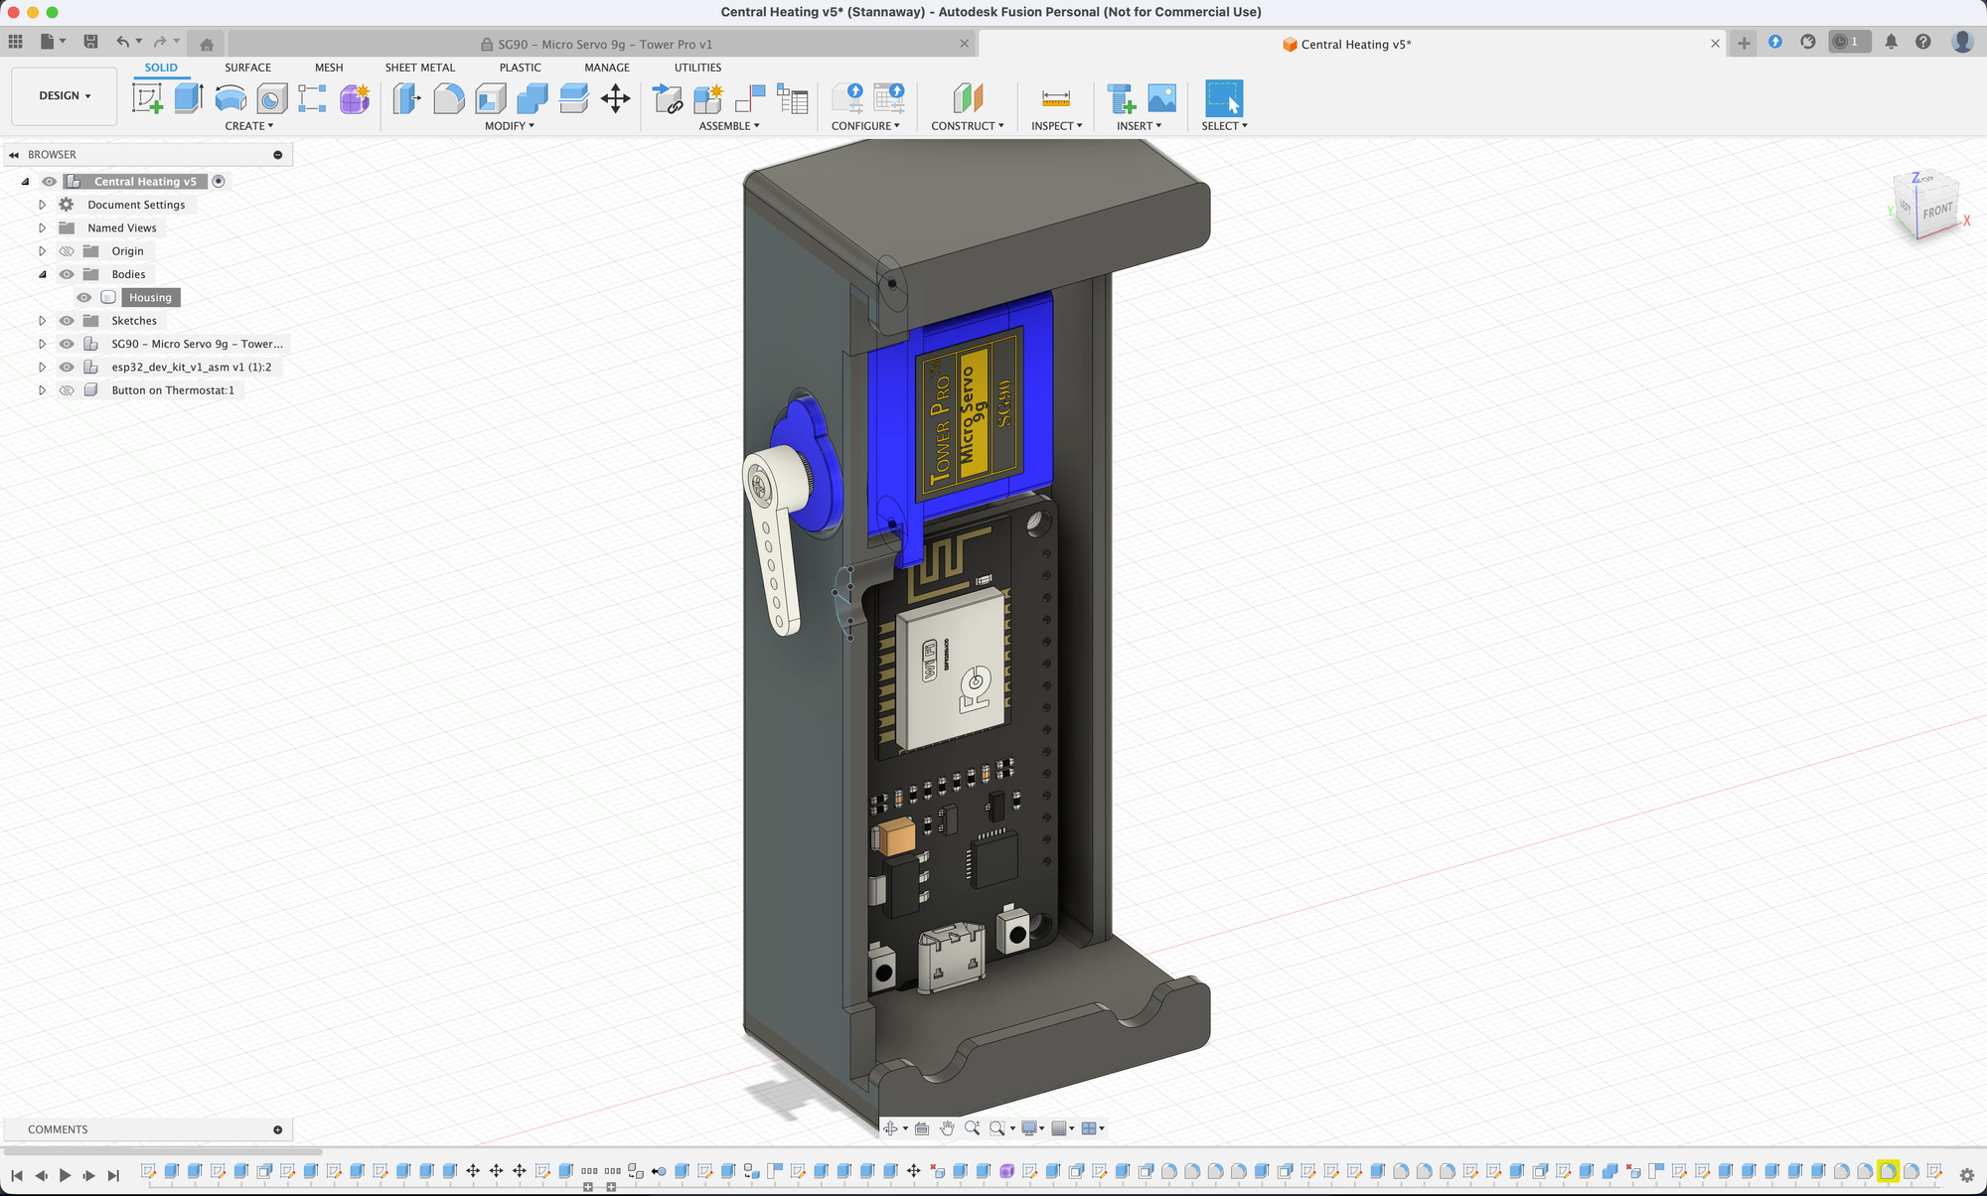Toggle visibility of Button on Thermostat:1
Screen dimensions: 1987x1196
[67, 390]
